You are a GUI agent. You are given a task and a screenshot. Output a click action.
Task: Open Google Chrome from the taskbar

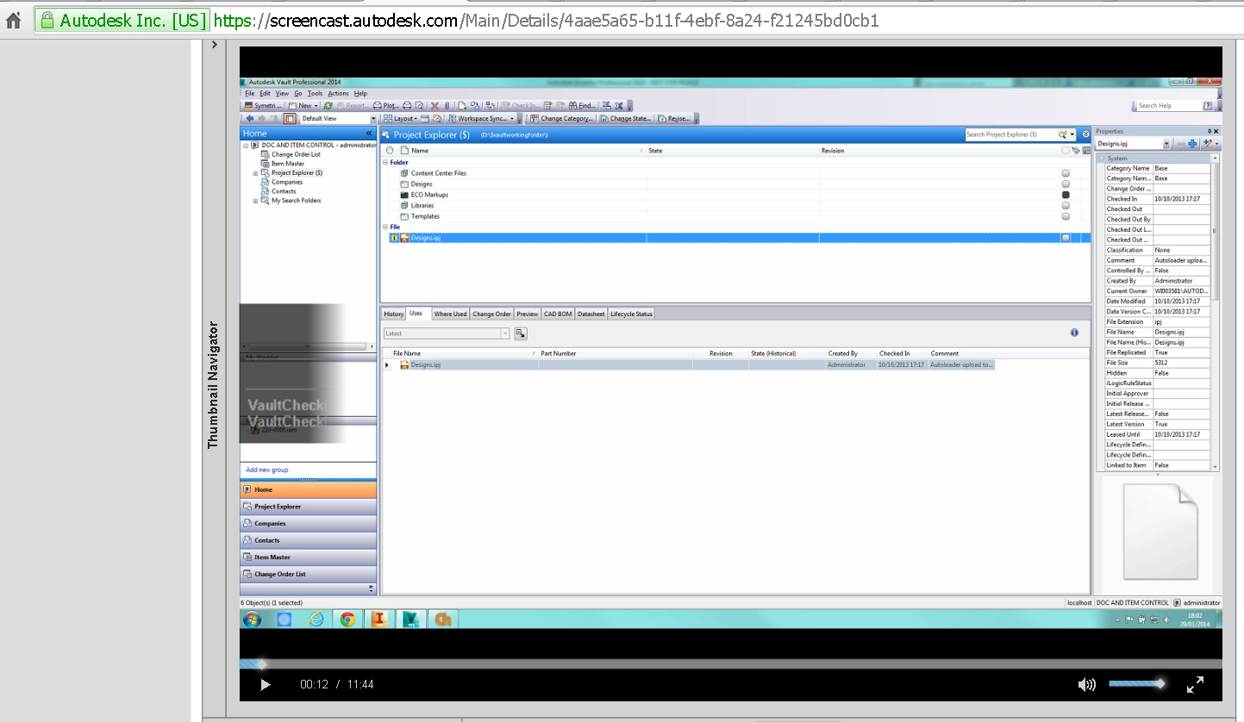[x=347, y=619]
